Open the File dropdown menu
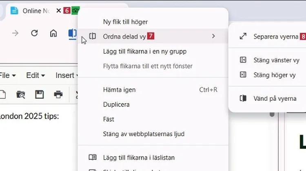This screenshot has width=306, height=171. coord(7,76)
